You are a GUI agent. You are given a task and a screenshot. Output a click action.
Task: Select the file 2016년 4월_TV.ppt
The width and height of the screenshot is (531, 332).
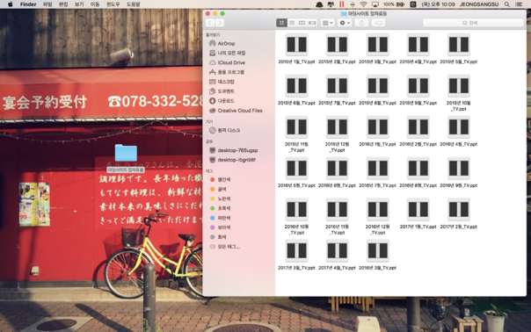tap(459, 132)
